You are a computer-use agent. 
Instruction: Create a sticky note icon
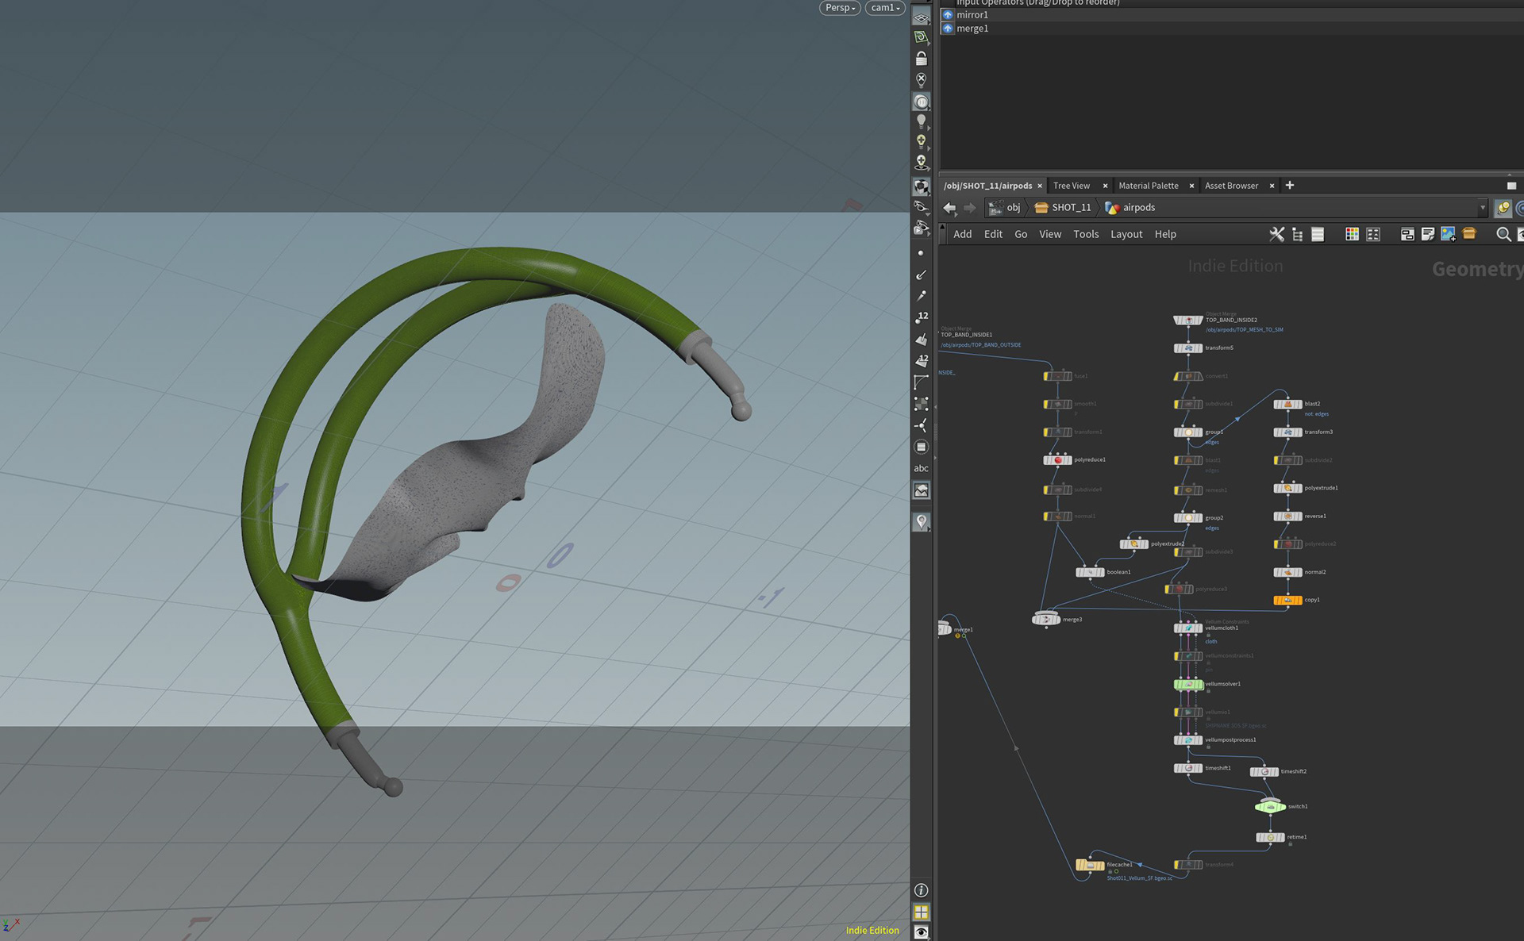point(1428,234)
